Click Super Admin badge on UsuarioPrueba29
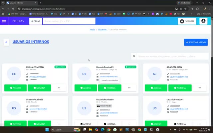 pos(130,67)
